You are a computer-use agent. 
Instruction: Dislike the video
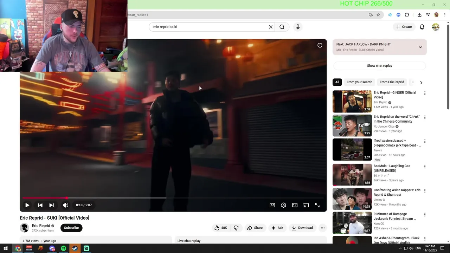236,228
